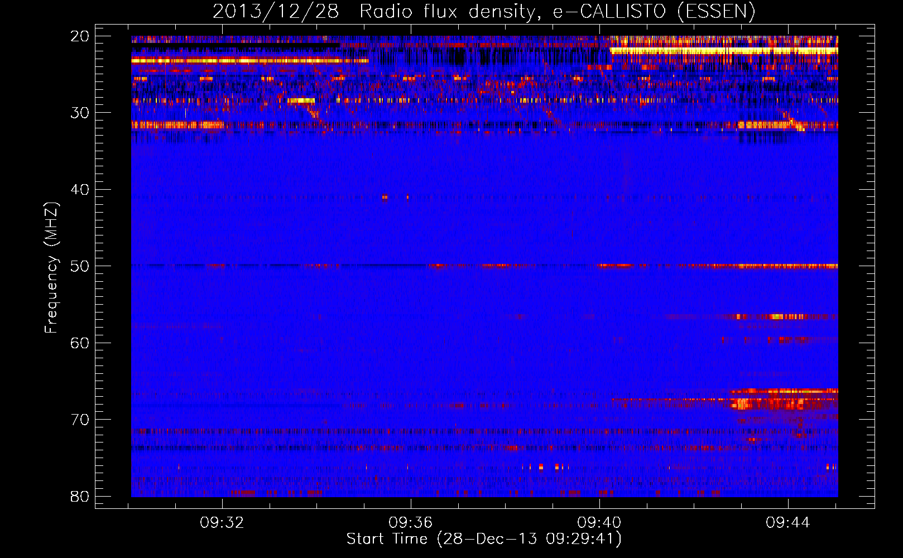Click the 50 frequency tick label

[x=80, y=266]
